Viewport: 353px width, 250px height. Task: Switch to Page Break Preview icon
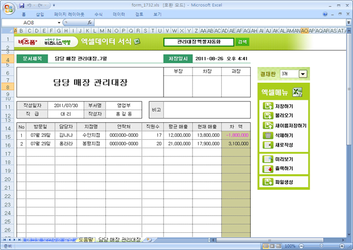[x=279, y=246]
